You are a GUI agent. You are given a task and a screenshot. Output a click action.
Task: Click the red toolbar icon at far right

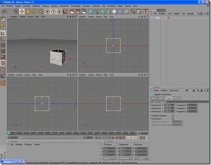[146, 12]
